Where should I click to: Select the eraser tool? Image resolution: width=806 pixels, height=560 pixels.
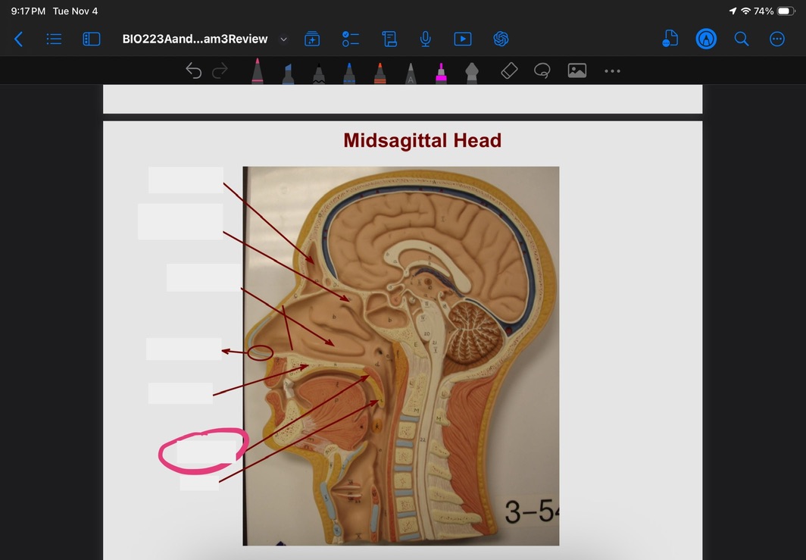tap(509, 71)
